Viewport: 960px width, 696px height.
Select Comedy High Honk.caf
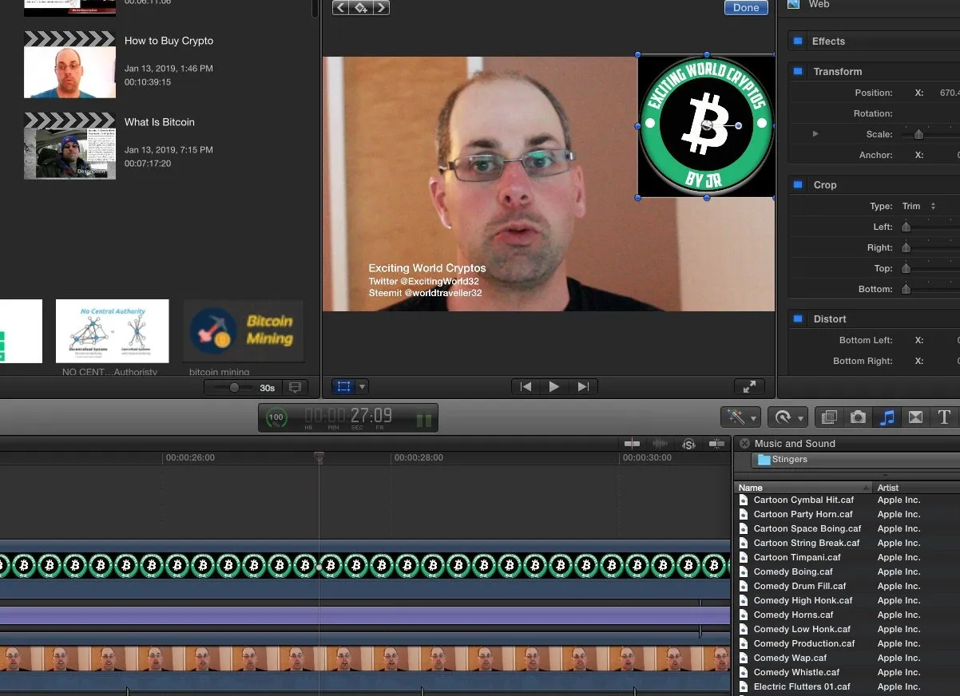pos(803,601)
